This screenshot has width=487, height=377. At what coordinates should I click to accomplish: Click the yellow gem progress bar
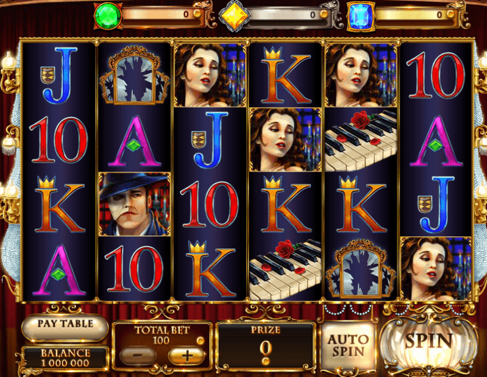[x=288, y=14]
